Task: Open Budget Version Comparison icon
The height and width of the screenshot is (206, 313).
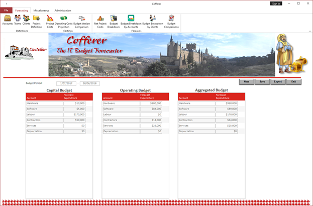Action: coord(82,22)
